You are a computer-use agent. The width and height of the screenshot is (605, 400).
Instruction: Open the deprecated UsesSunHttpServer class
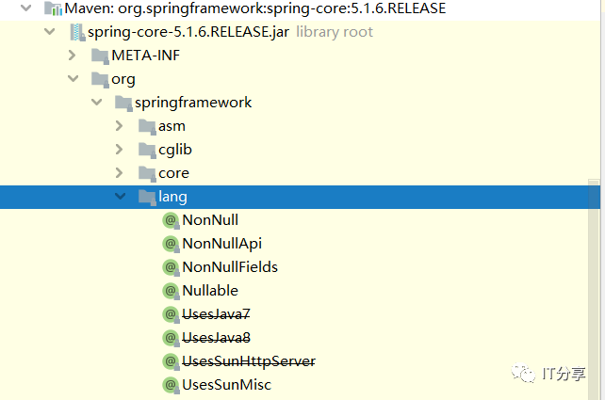pos(249,361)
